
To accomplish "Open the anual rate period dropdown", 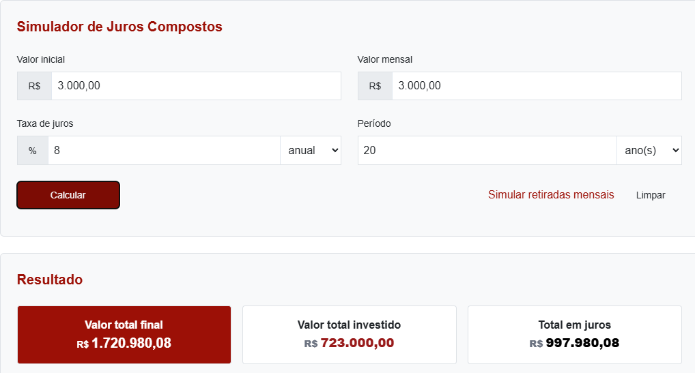I will click(311, 150).
